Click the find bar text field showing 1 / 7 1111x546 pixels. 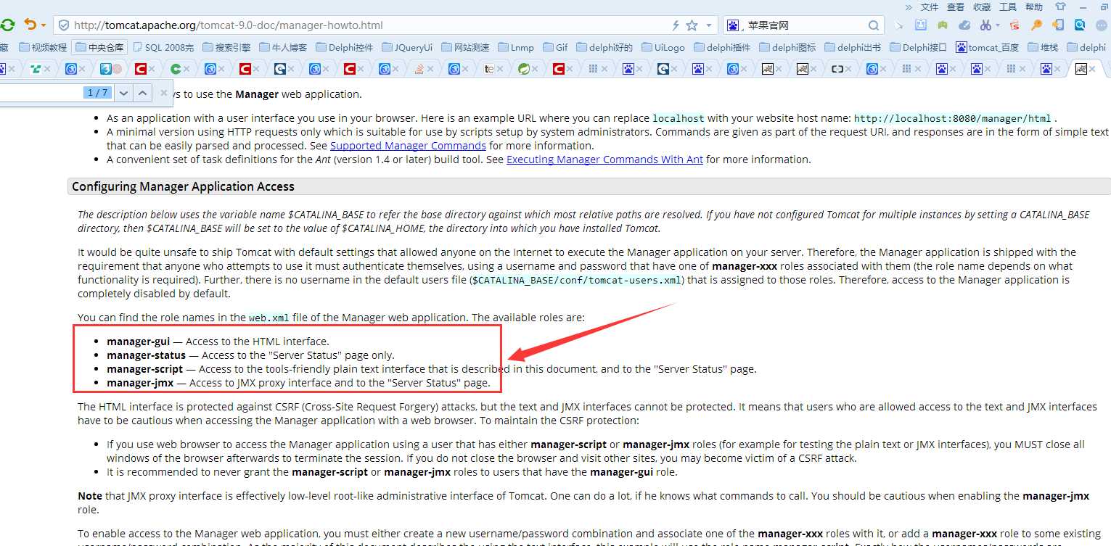[x=55, y=93]
